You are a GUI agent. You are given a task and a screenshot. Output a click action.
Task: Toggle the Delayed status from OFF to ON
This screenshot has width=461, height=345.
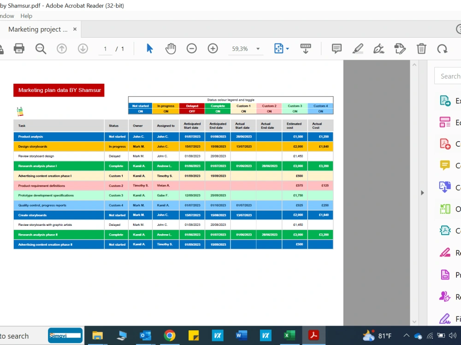191,110
